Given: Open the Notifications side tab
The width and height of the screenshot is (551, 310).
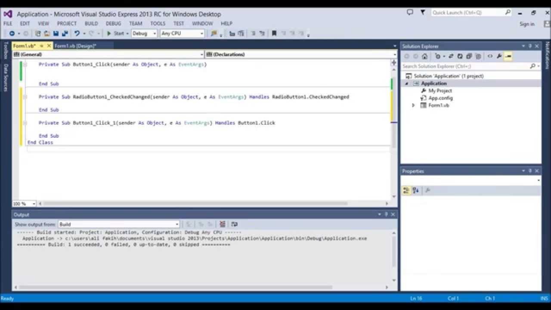Looking at the screenshot, I should coord(547,56).
